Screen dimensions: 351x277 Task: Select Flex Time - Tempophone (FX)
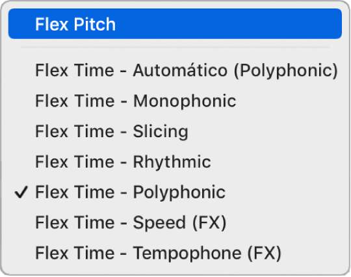175,253
